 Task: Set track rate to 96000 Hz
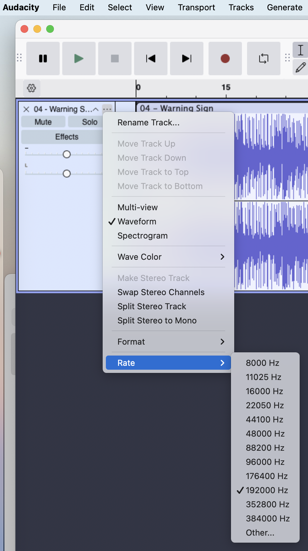click(x=265, y=462)
